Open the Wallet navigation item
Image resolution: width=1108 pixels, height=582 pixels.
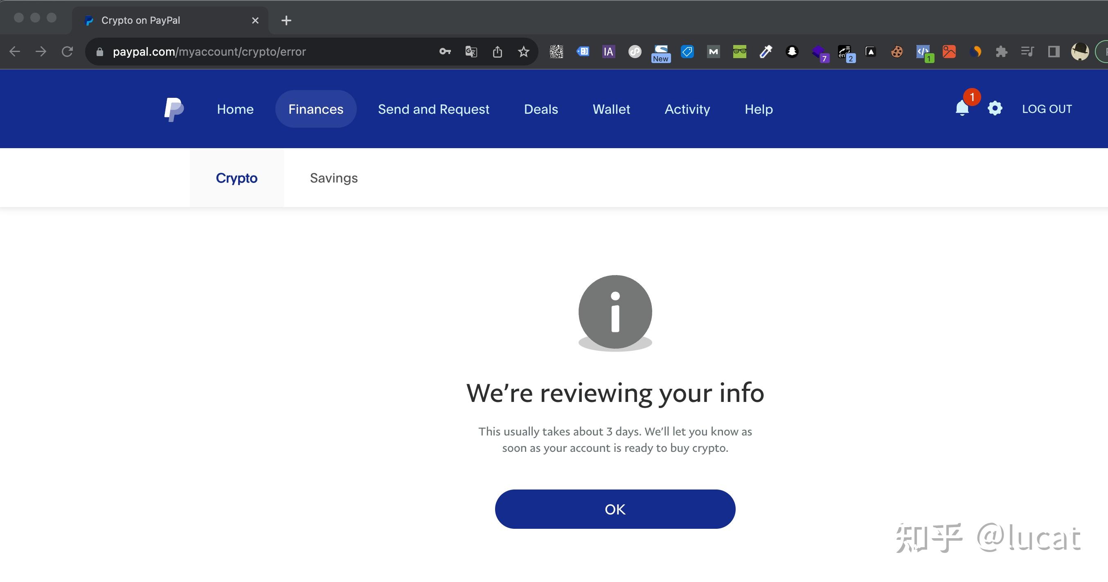point(611,109)
